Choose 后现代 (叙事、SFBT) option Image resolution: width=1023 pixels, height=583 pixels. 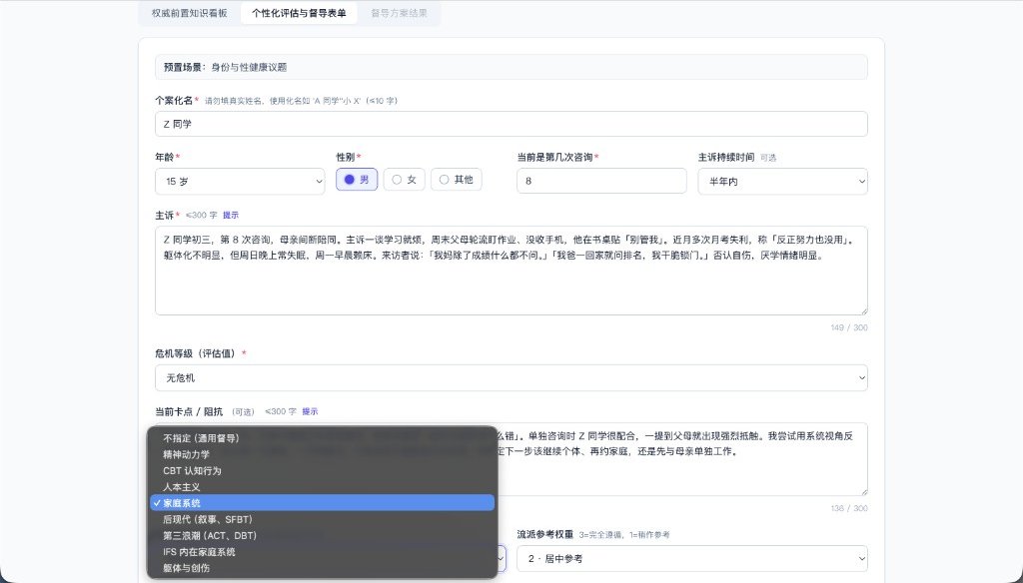(323, 519)
